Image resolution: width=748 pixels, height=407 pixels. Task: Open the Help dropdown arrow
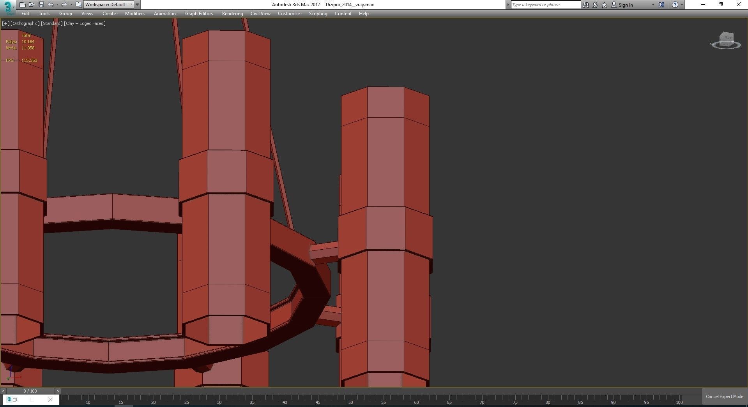(x=682, y=5)
